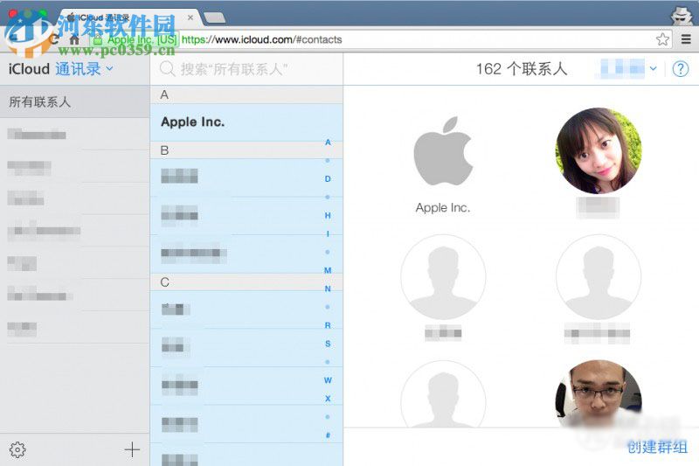
Task: Click the icloud.com address bar
Action: [262, 39]
